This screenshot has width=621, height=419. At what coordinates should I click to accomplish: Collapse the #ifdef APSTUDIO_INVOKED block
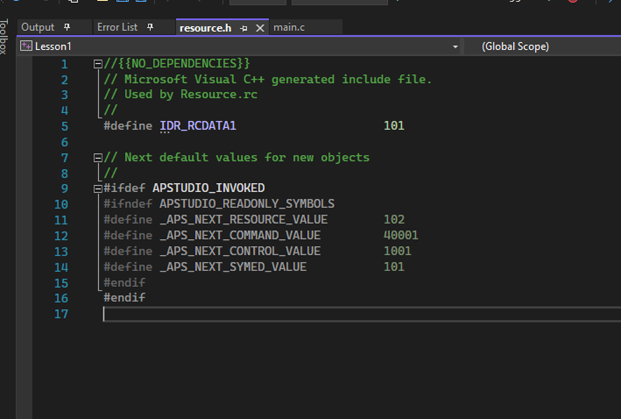click(x=97, y=188)
